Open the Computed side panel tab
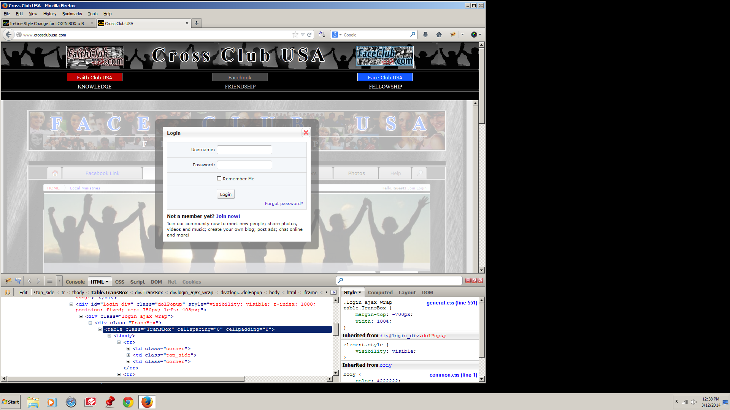 (380, 292)
